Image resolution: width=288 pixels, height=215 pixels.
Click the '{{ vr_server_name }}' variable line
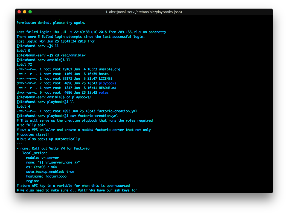pyautogui.click(x=53, y=162)
